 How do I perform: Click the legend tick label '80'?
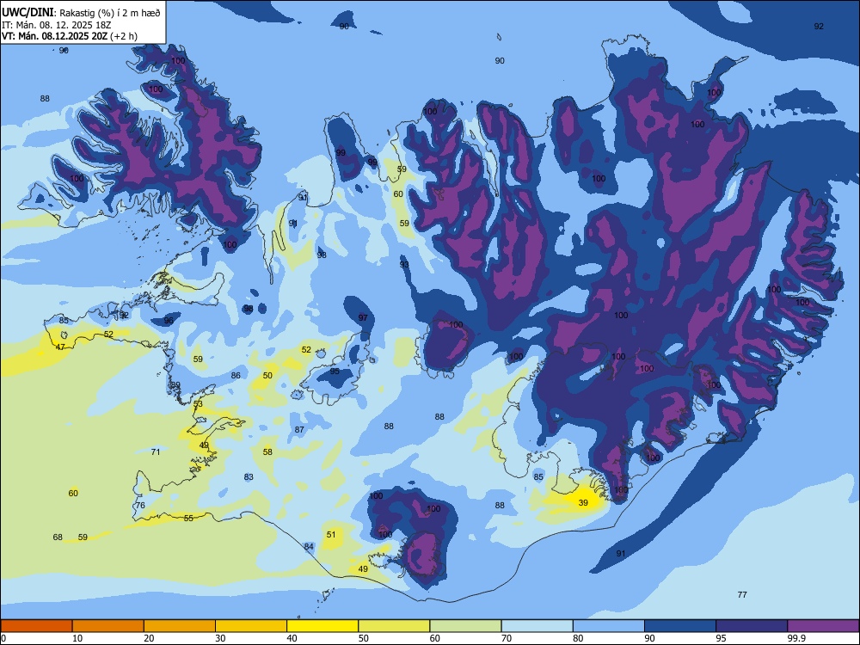[578, 638]
